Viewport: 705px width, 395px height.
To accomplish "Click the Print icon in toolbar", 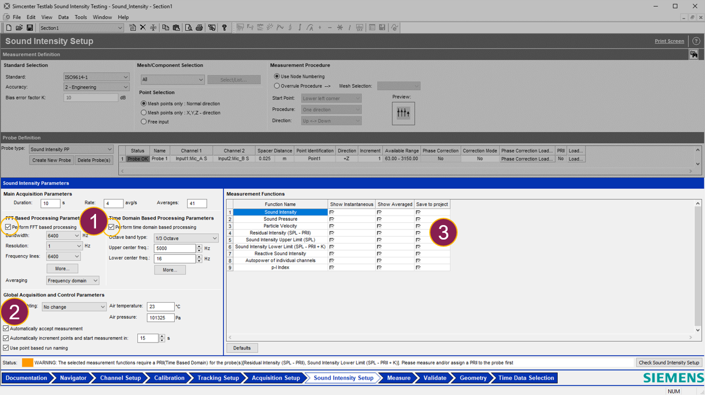I will coord(199,28).
